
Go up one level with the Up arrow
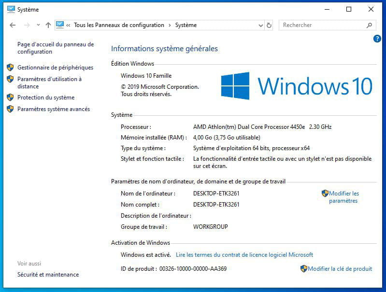click(x=48, y=25)
